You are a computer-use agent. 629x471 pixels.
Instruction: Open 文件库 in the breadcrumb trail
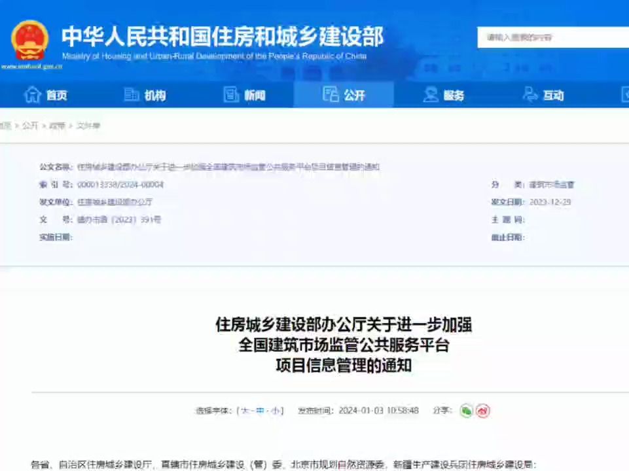point(90,126)
